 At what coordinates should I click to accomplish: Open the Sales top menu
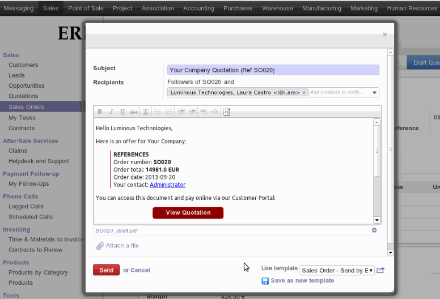(51, 8)
